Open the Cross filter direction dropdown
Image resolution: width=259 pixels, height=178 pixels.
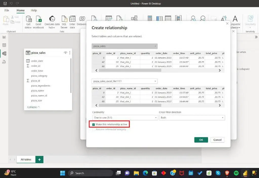click(192, 118)
